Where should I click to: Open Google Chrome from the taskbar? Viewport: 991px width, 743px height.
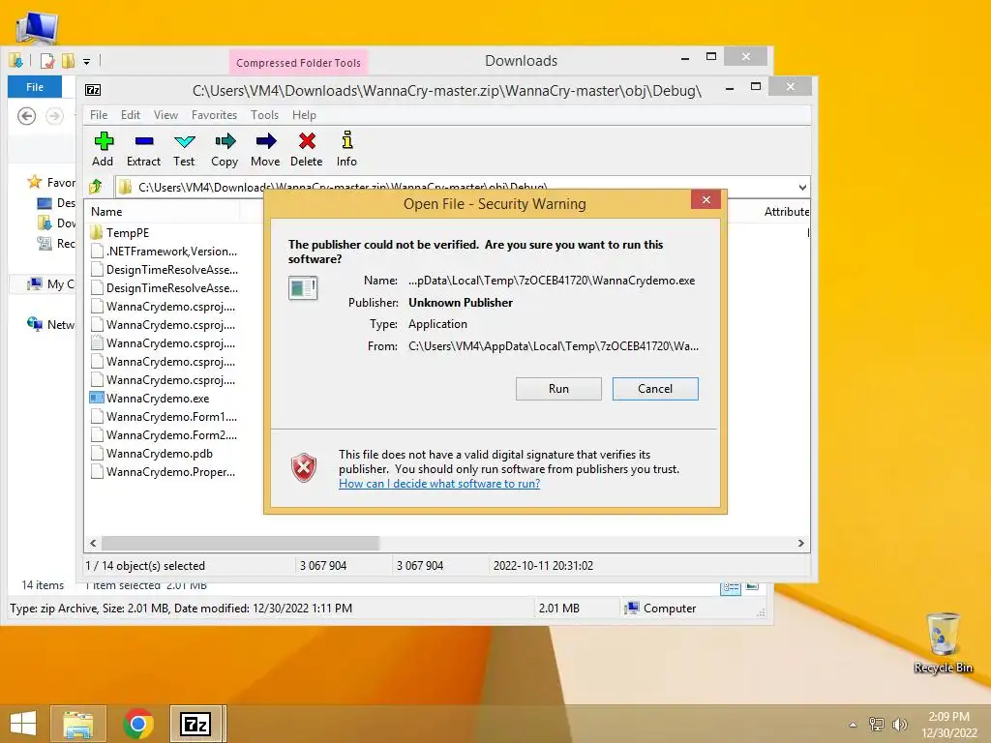(137, 724)
